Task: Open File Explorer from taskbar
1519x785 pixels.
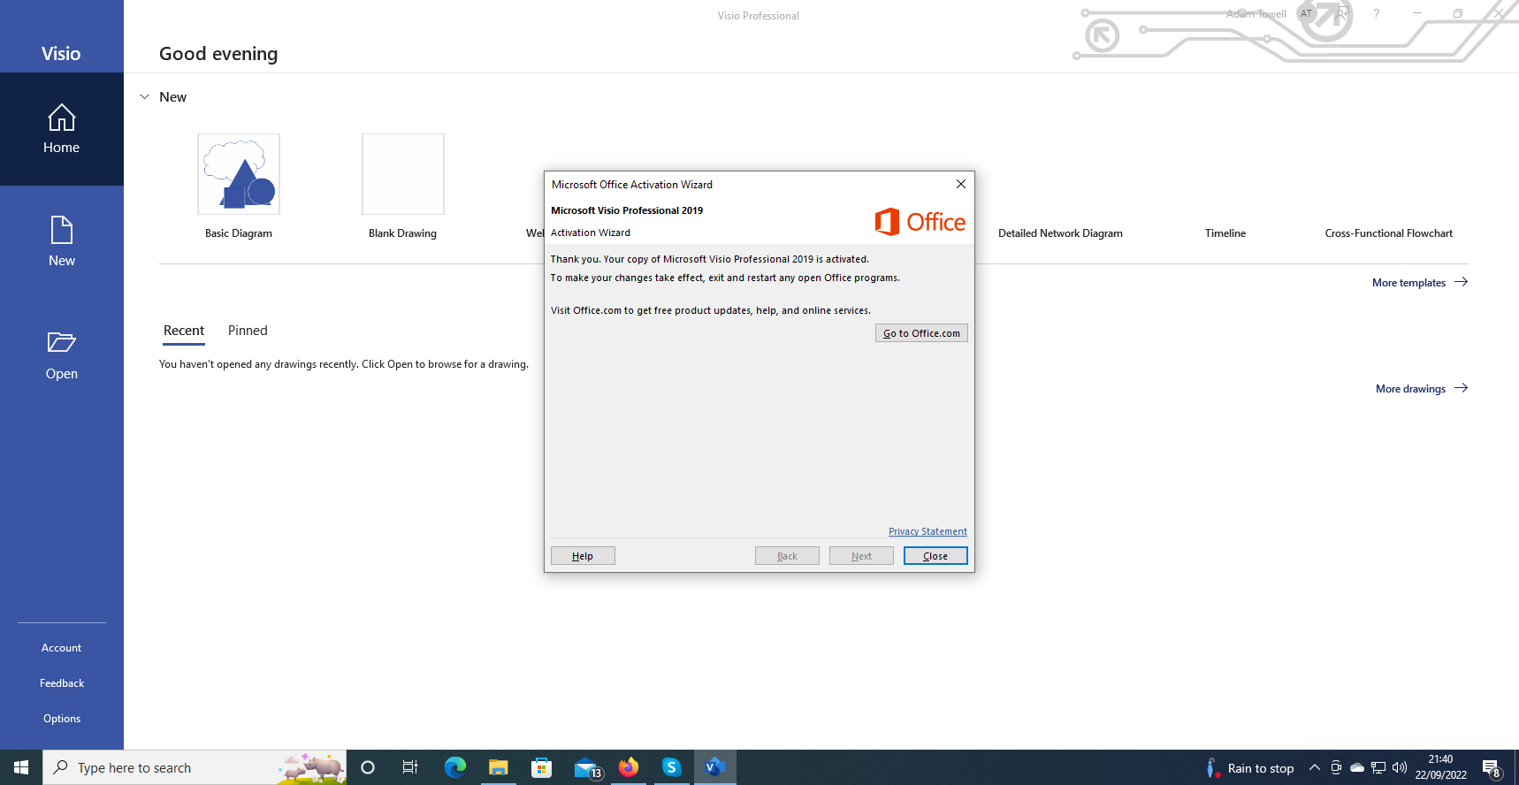Action: tap(498, 767)
